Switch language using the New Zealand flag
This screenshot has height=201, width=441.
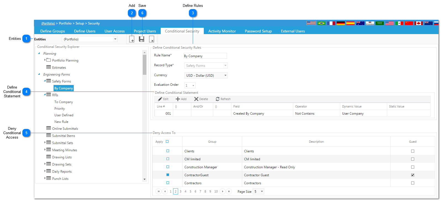[x=429, y=23]
